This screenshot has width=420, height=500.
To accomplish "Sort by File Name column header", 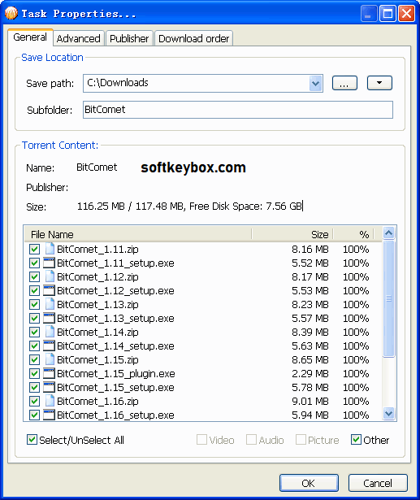I will click(x=138, y=234).
